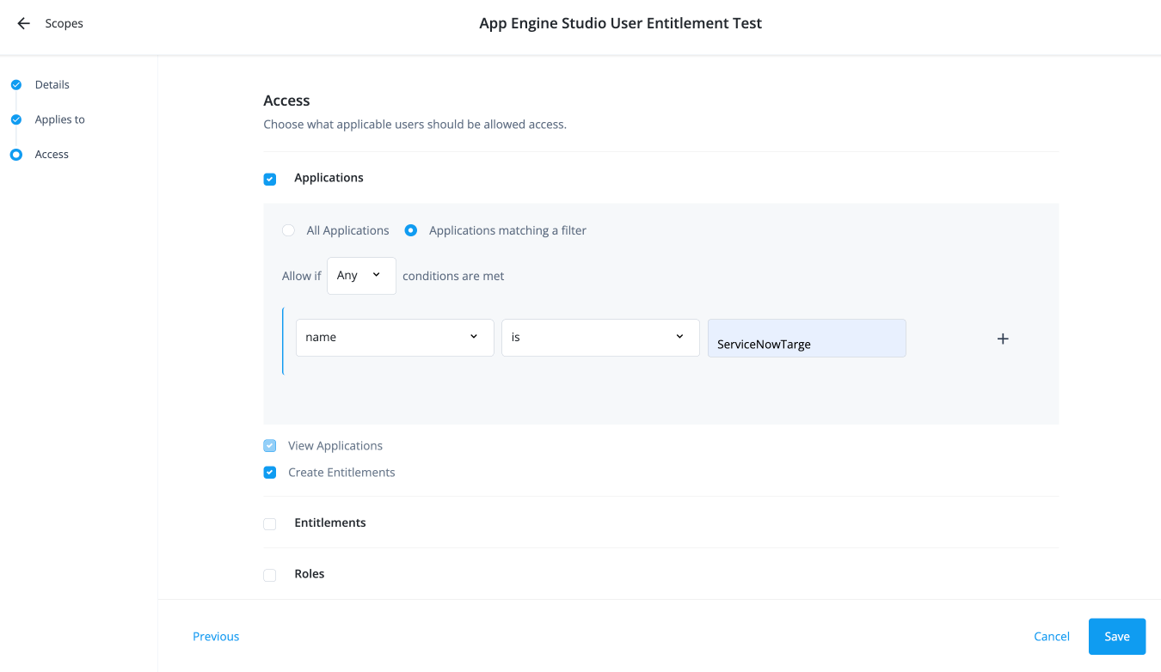Click the Details step checkmark icon

click(x=15, y=85)
